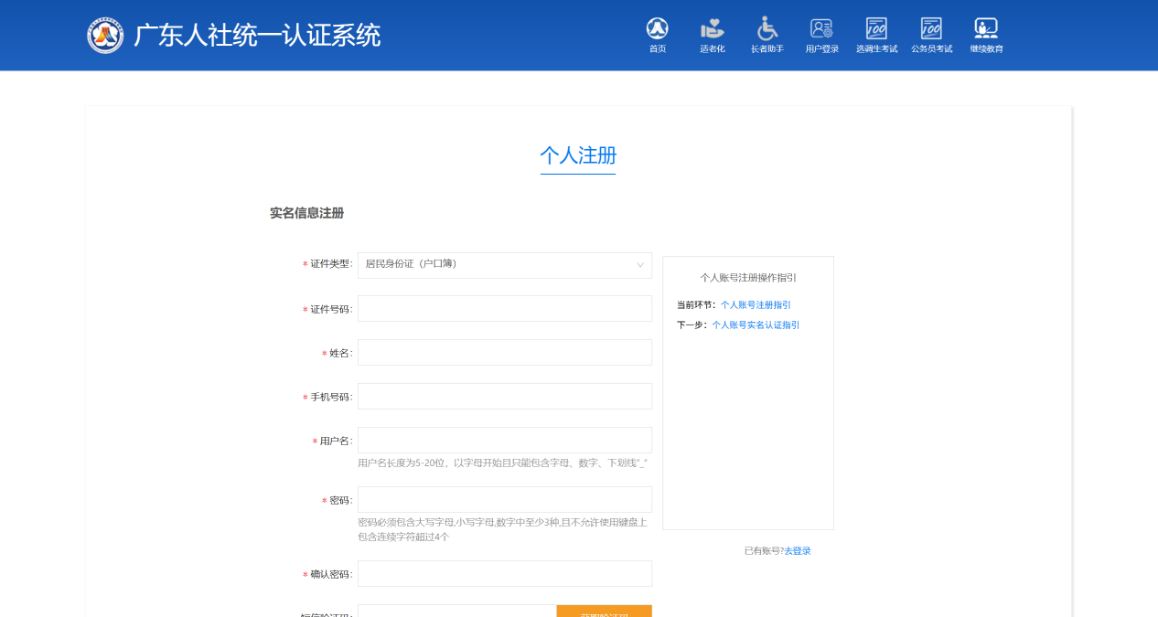Screen dimensions: 1158x617
Task: Expand the 证件类型 dropdown
Action: (x=505, y=265)
